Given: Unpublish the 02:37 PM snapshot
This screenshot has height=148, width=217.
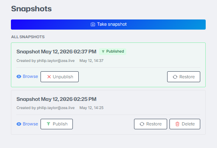Looking at the screenshot, I should (60, 77).
